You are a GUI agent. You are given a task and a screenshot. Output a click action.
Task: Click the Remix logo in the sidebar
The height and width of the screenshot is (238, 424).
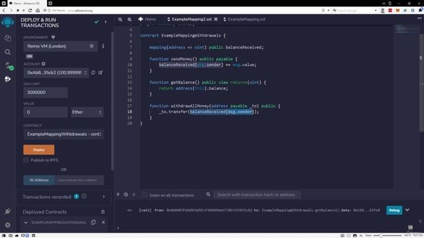pos(7,22)
